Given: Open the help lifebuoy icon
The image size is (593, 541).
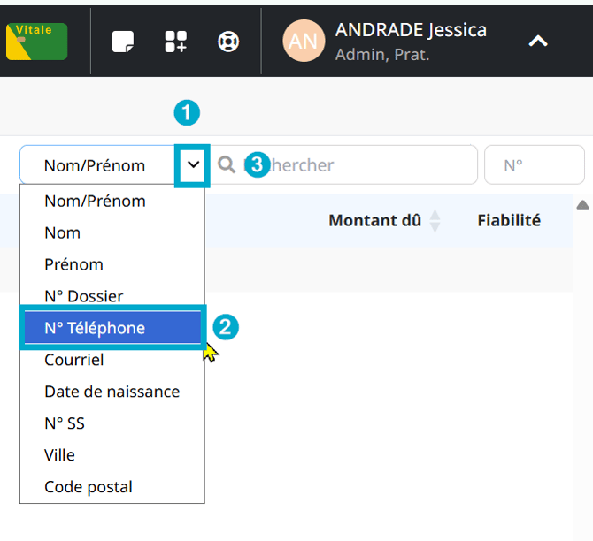Looking at the screenshot, I should [x=228, y=42].
